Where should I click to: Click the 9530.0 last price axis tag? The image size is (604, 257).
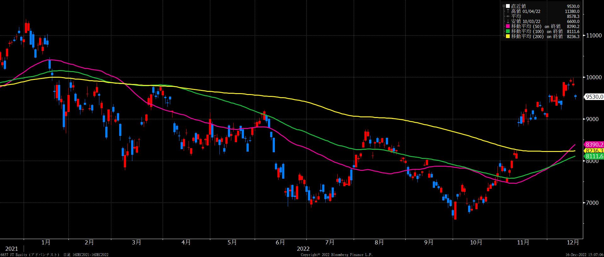[594, 97]
